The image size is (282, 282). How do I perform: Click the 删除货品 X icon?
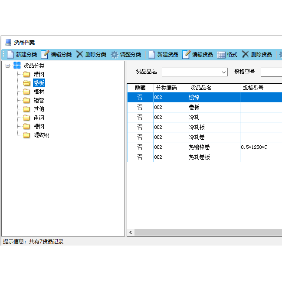245,54
